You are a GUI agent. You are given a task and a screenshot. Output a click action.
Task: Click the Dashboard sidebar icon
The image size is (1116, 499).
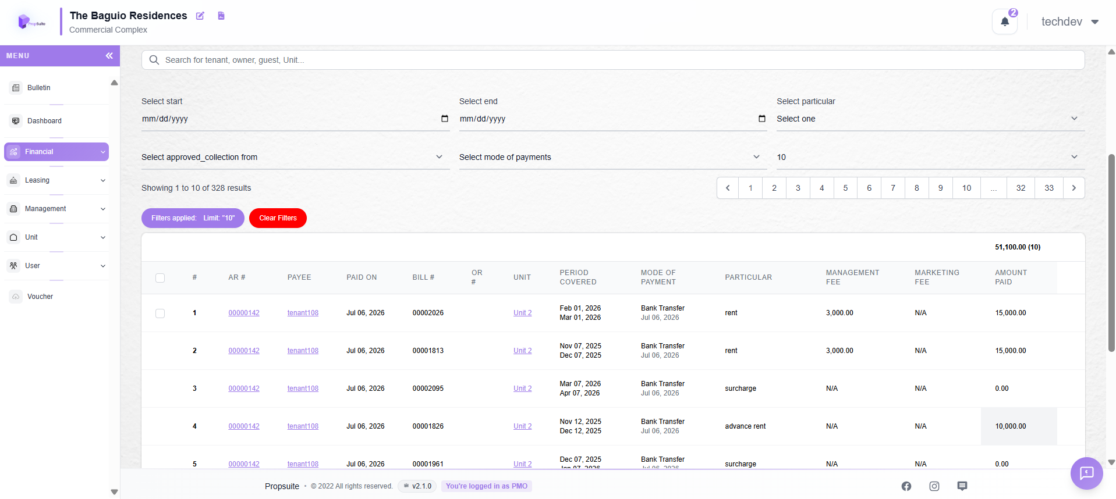point(16,121)
